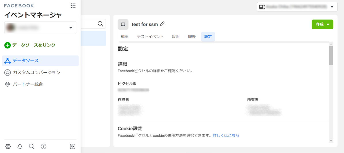
Task: Switch to the 概要 tab
Action: pyautogui.click(x=125, y=36)
